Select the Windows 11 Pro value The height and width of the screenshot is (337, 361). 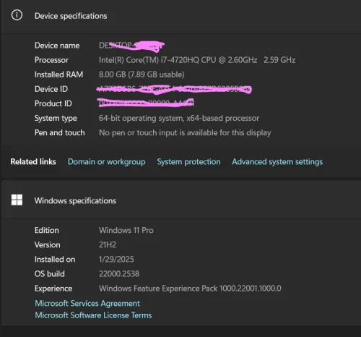(126, 230)
